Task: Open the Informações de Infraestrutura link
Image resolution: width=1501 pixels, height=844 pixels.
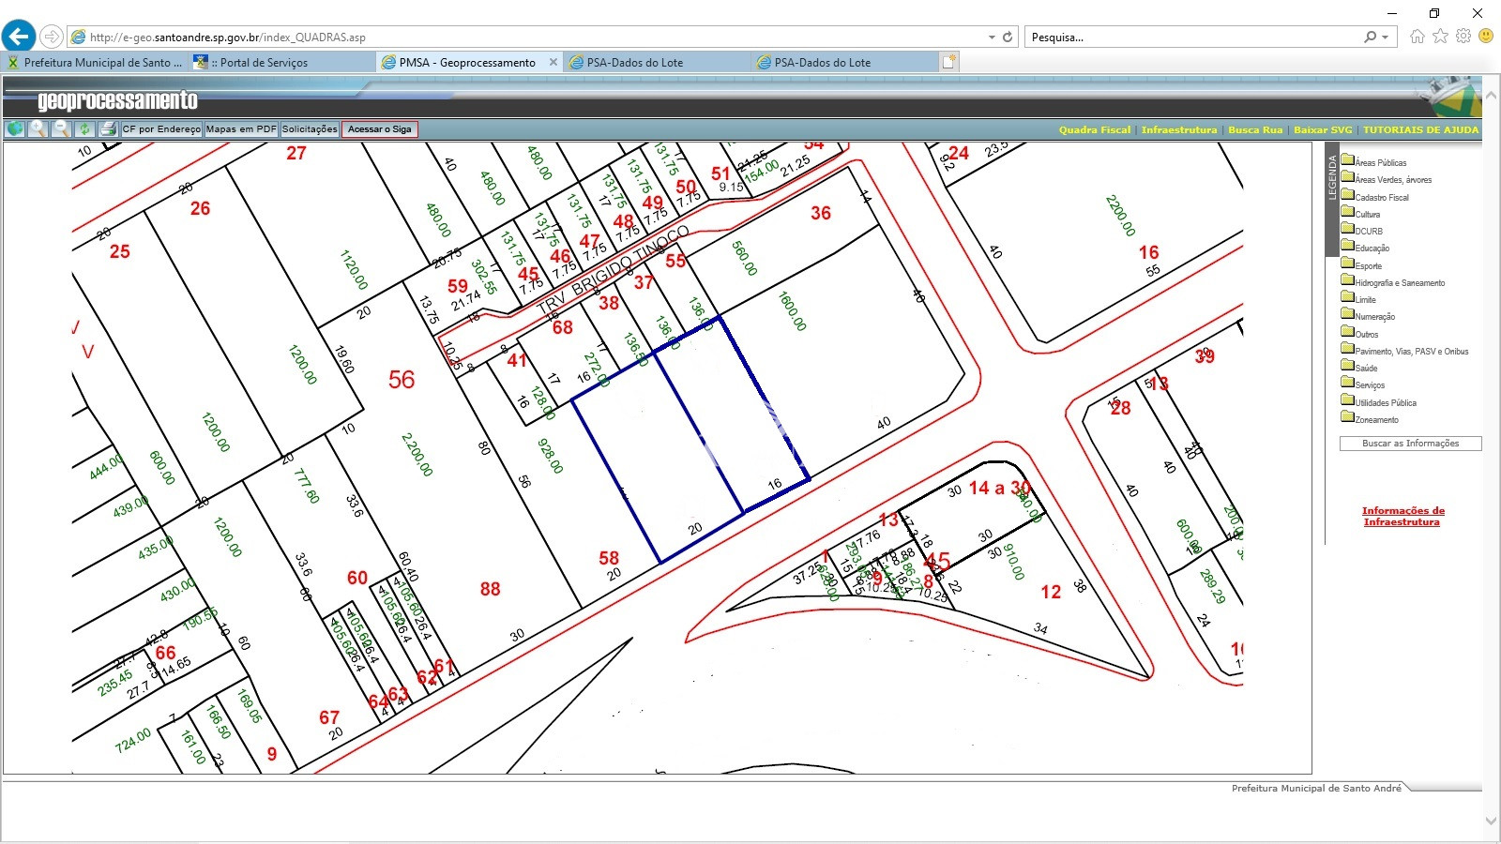Action: pos(1402,517)
